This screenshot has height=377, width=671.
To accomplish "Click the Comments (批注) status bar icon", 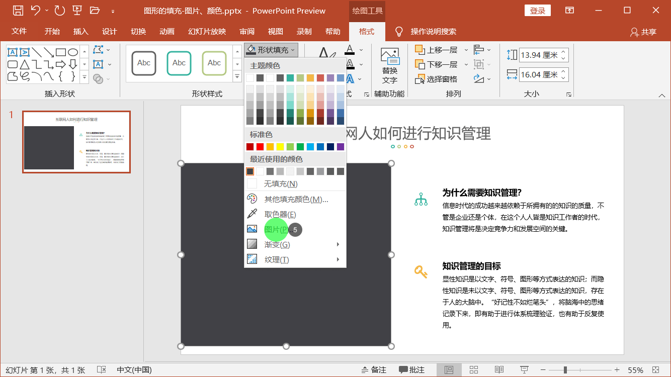I will click(411, 370).
